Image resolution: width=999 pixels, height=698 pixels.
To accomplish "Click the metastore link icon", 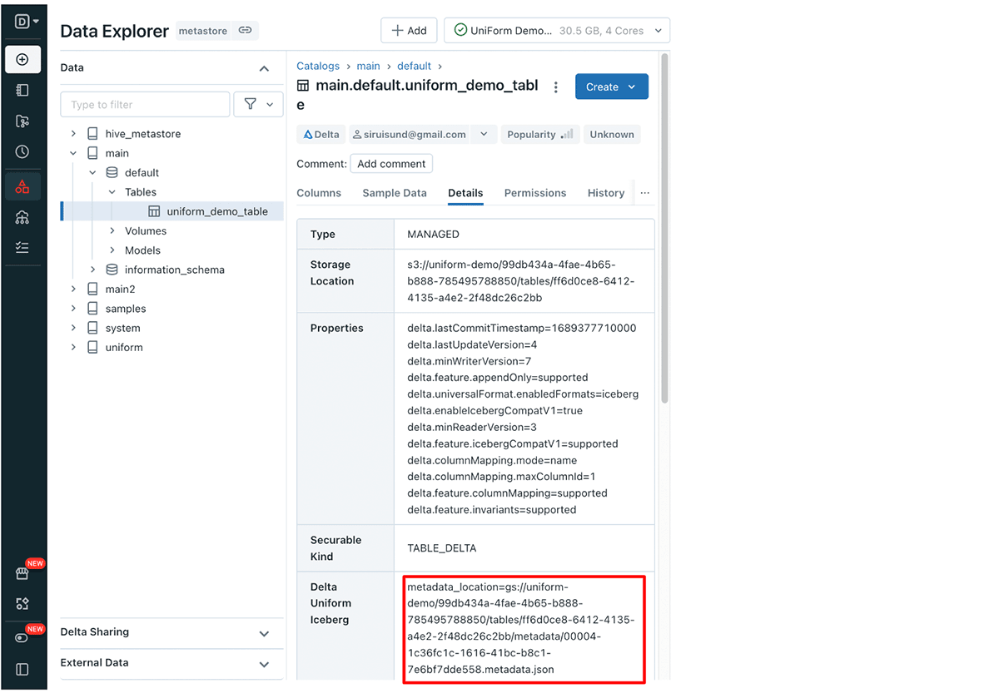I will (x=245, y=31).
